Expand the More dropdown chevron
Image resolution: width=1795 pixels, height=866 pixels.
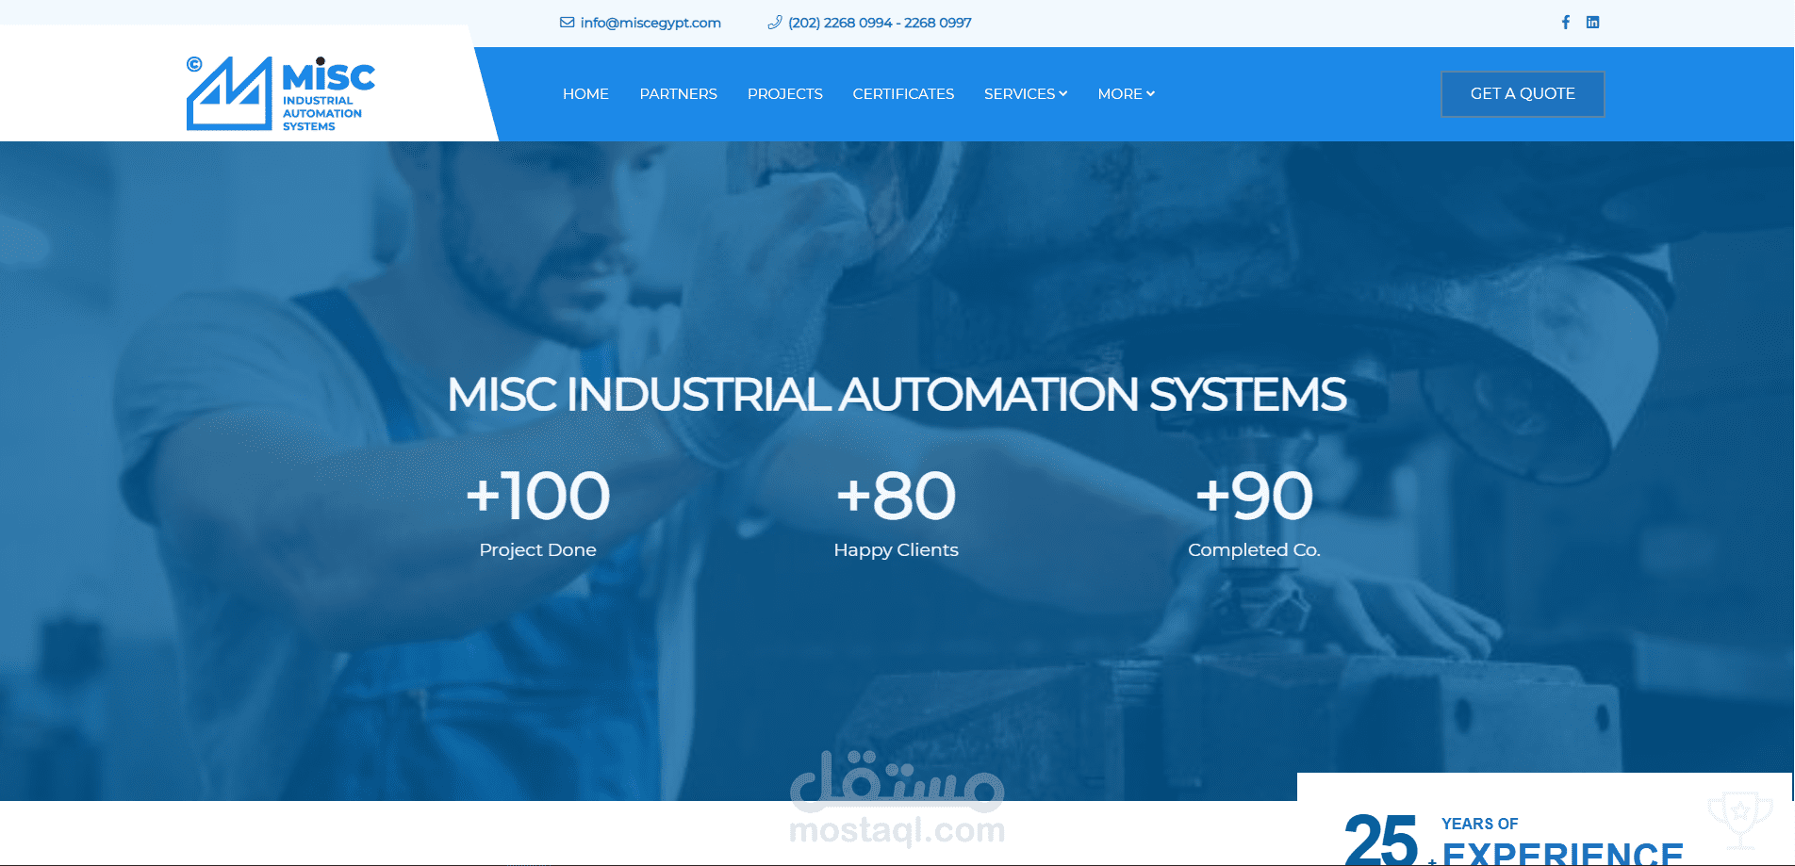point(1150,93)
